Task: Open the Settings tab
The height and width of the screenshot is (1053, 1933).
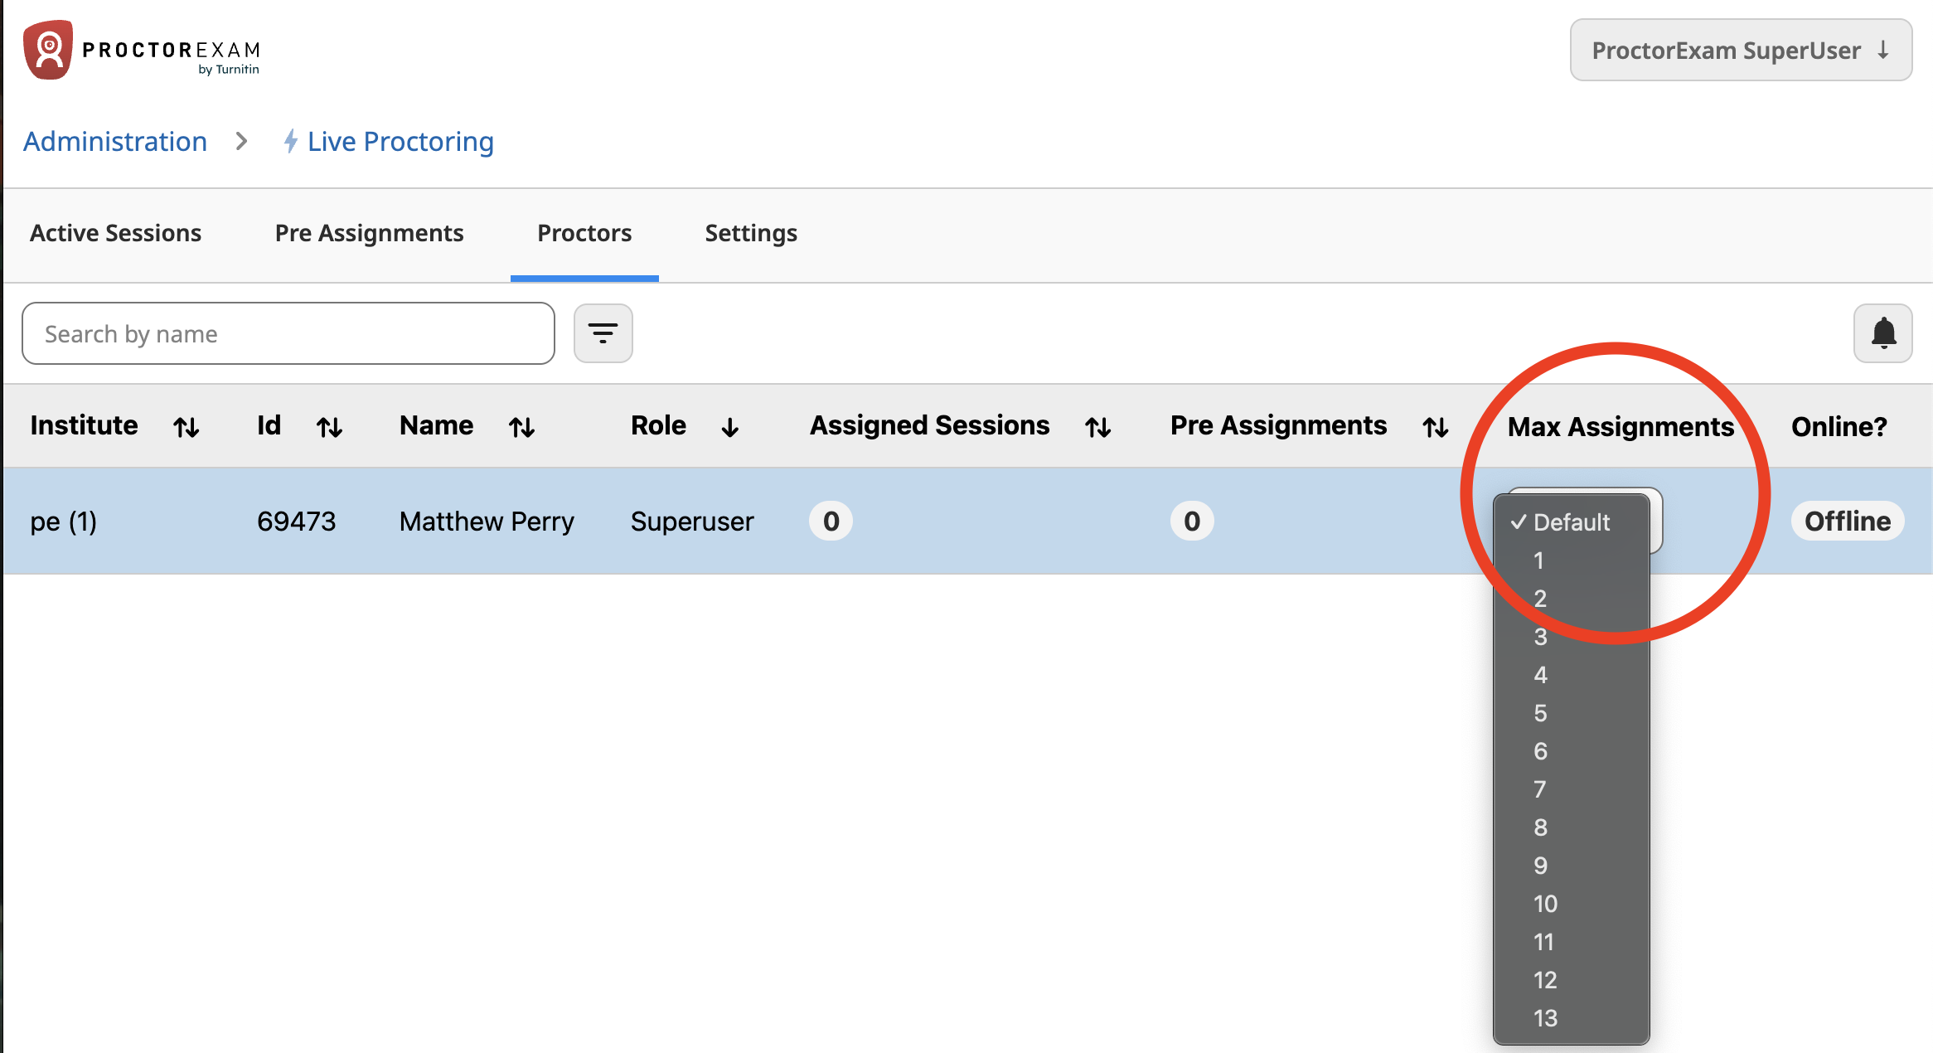Action: click(751, 233)
